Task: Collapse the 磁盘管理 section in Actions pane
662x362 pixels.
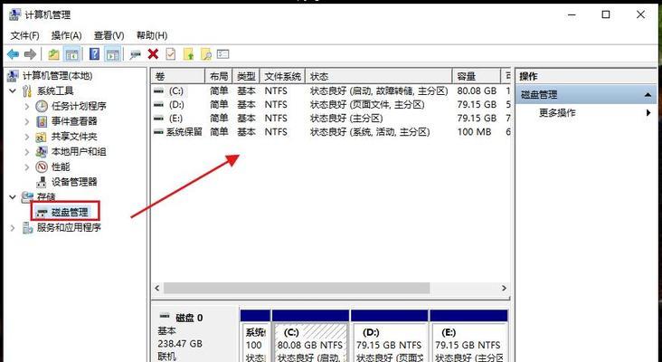Action: click(x=648, y=95)
